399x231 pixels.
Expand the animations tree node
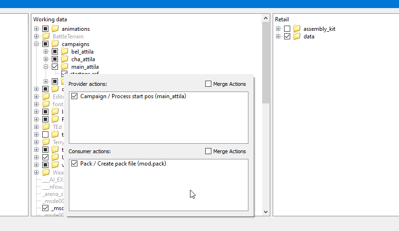pos(37,29)
